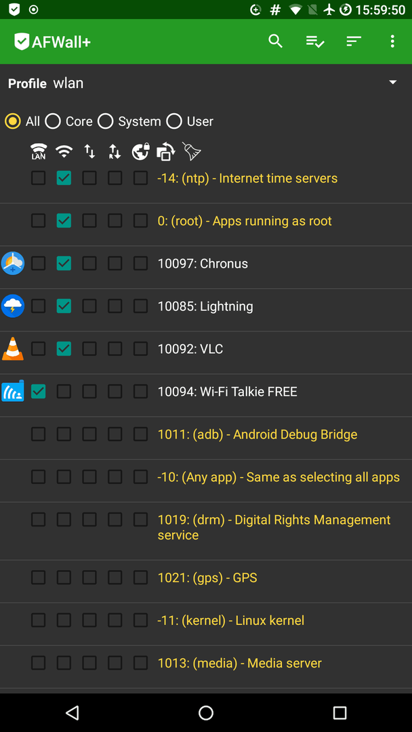The height and width of the screenshot is (732, 412).
Task: Uncheck Wi-Fi for ntp time servers
Action: (64, 178)
